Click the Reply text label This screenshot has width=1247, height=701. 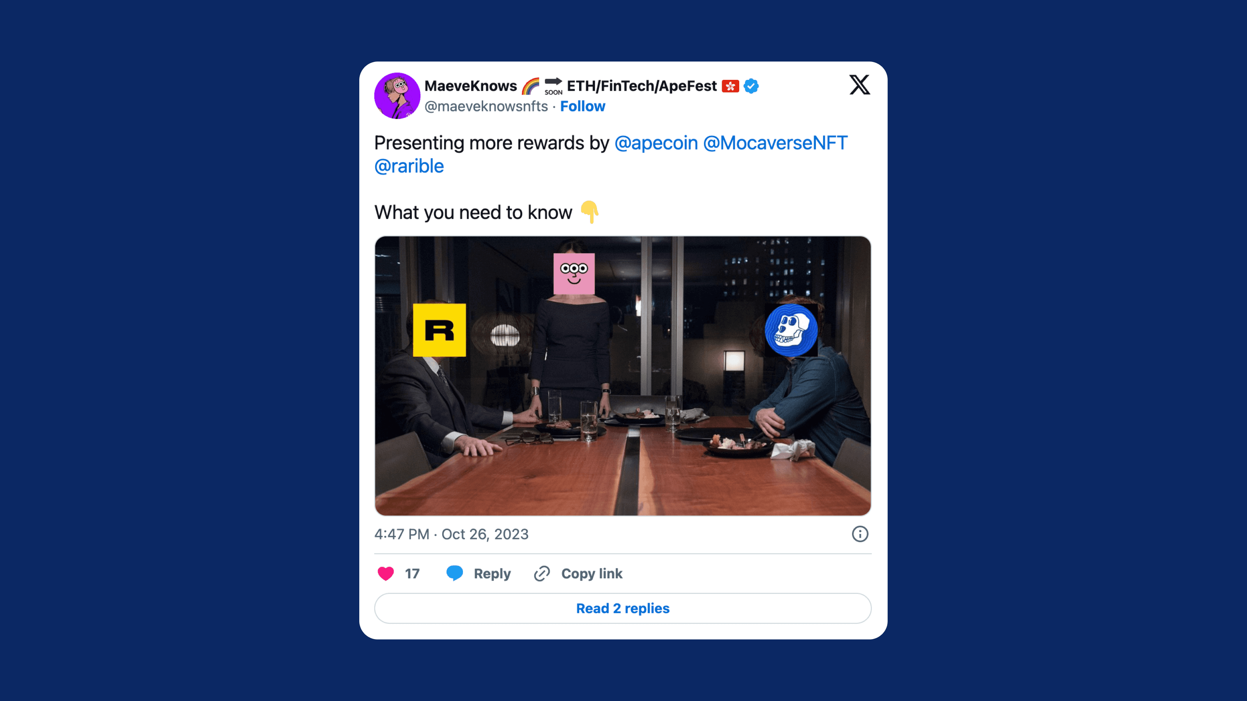click(x=492, y=574)
